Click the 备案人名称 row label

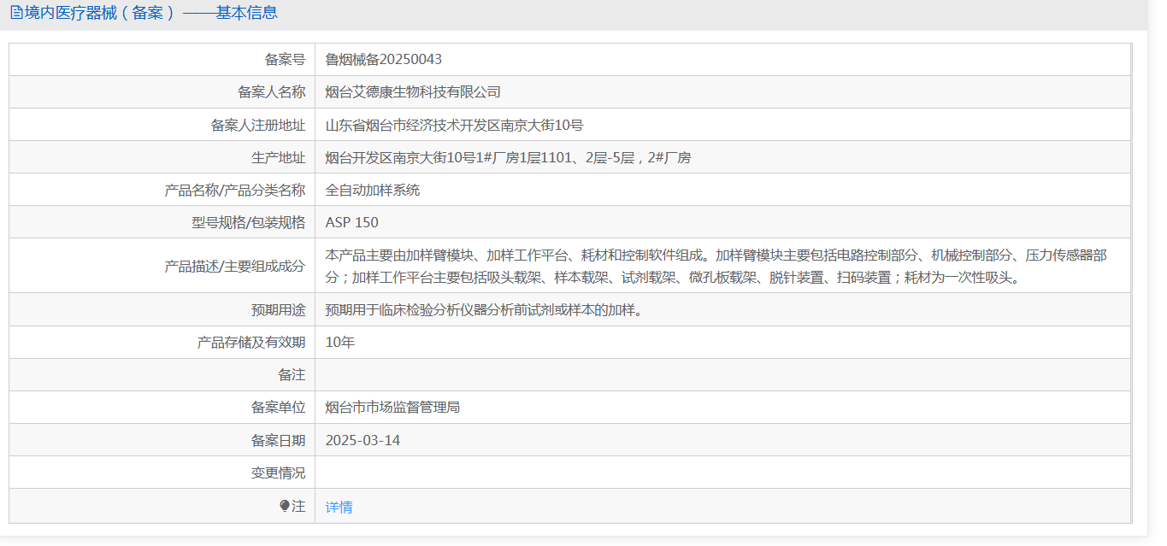click(x=271, y=91)
